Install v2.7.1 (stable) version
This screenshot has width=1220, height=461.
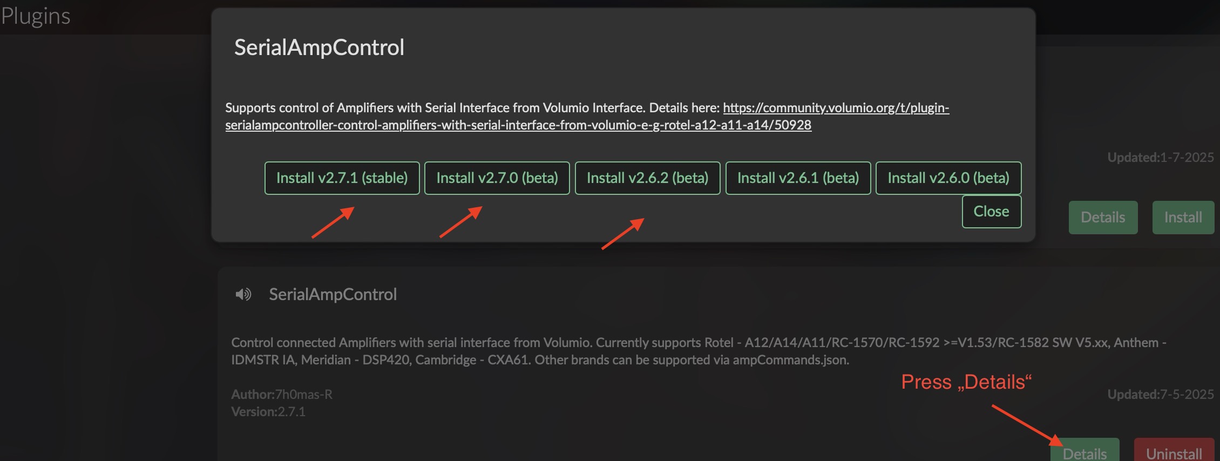342,178
